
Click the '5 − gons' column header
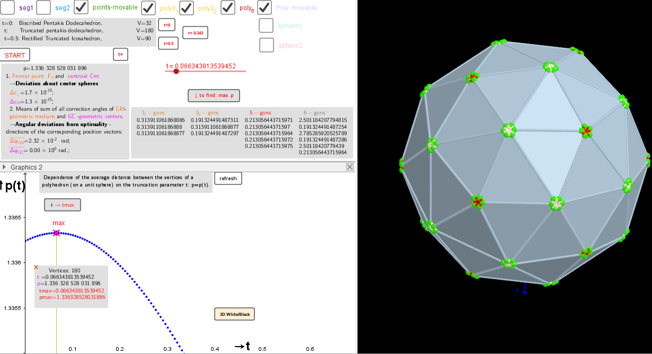click(260, 113)
